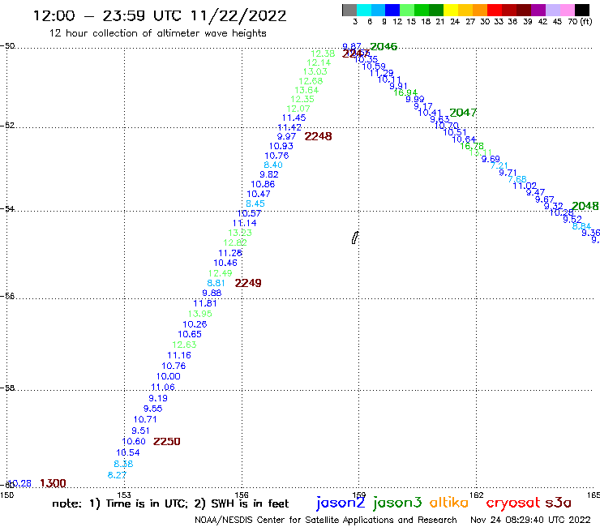Click the wave height value 11.14
The width and height of the screenshot is (600, 527).
coord(245,223)
